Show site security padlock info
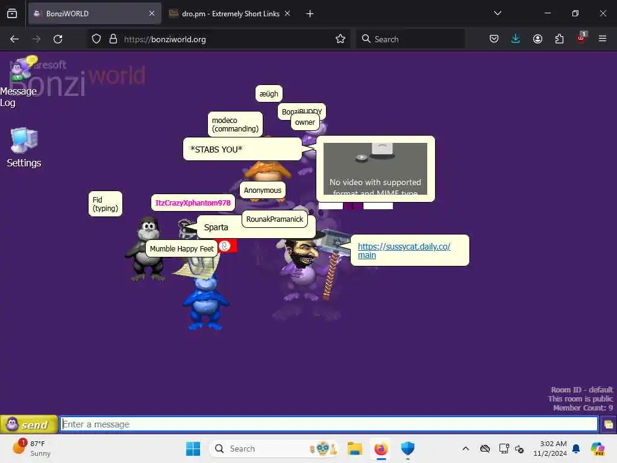Image resolution: width=617 pixels, height=463 pixels. 113,39
